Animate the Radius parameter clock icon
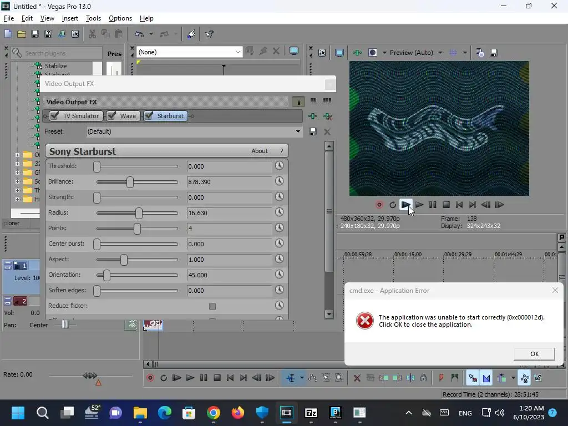The height and width of the screenshot is (426, 568). (279, 212)
